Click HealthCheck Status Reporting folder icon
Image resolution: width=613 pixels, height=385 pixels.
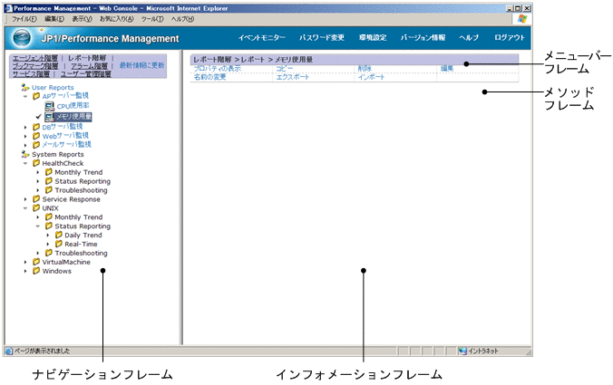(x=49, y=181)
